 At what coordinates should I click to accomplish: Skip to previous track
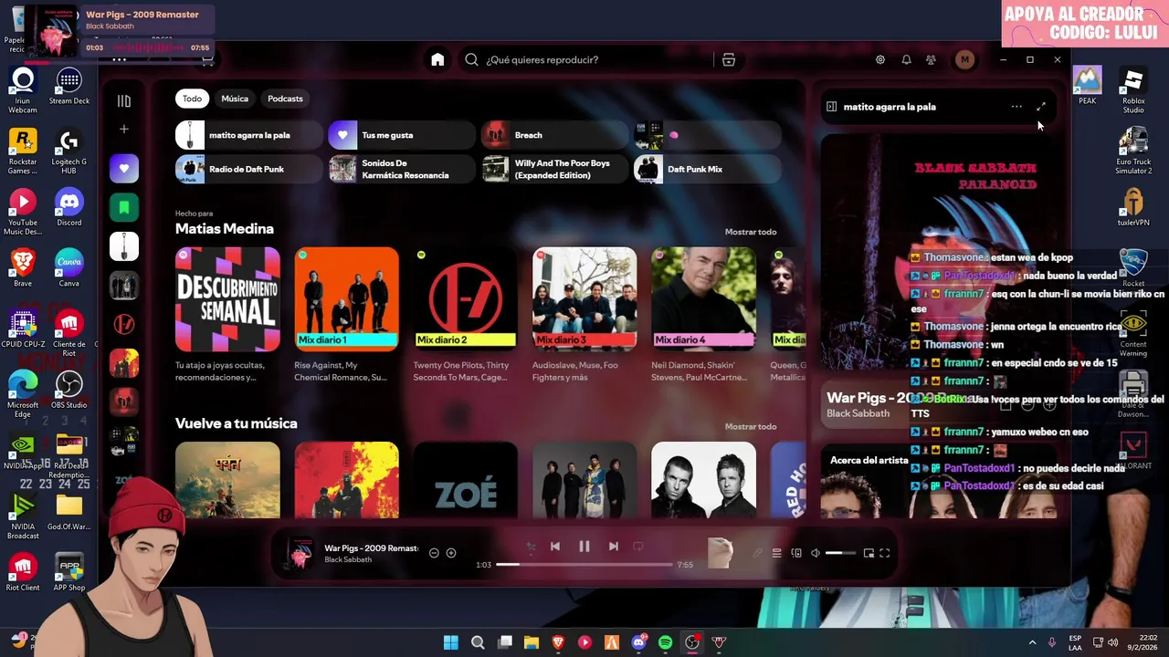pos(555,547)
